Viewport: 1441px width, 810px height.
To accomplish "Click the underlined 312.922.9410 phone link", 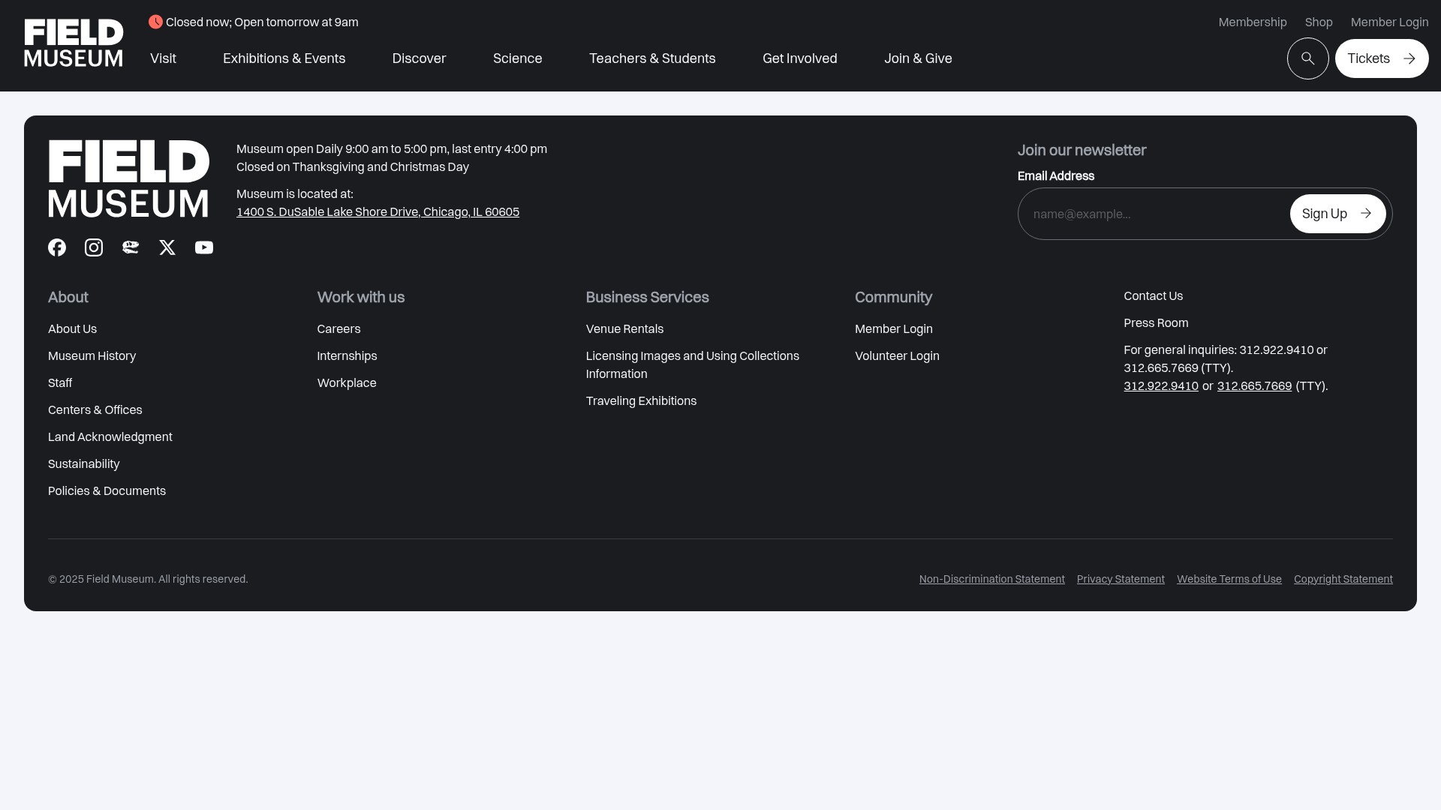I will click(1161, 386).
